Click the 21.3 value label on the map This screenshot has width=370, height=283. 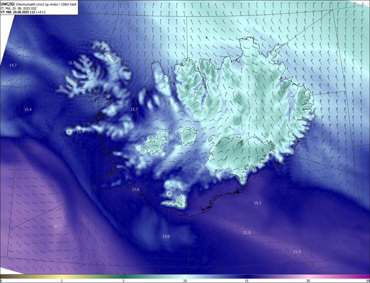297,251
